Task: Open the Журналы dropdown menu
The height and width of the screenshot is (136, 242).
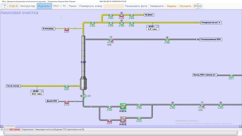Action: [x=44, y=6]
